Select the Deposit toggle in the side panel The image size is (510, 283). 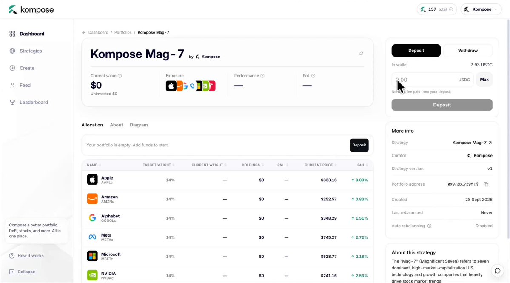[x=416, y=50]
